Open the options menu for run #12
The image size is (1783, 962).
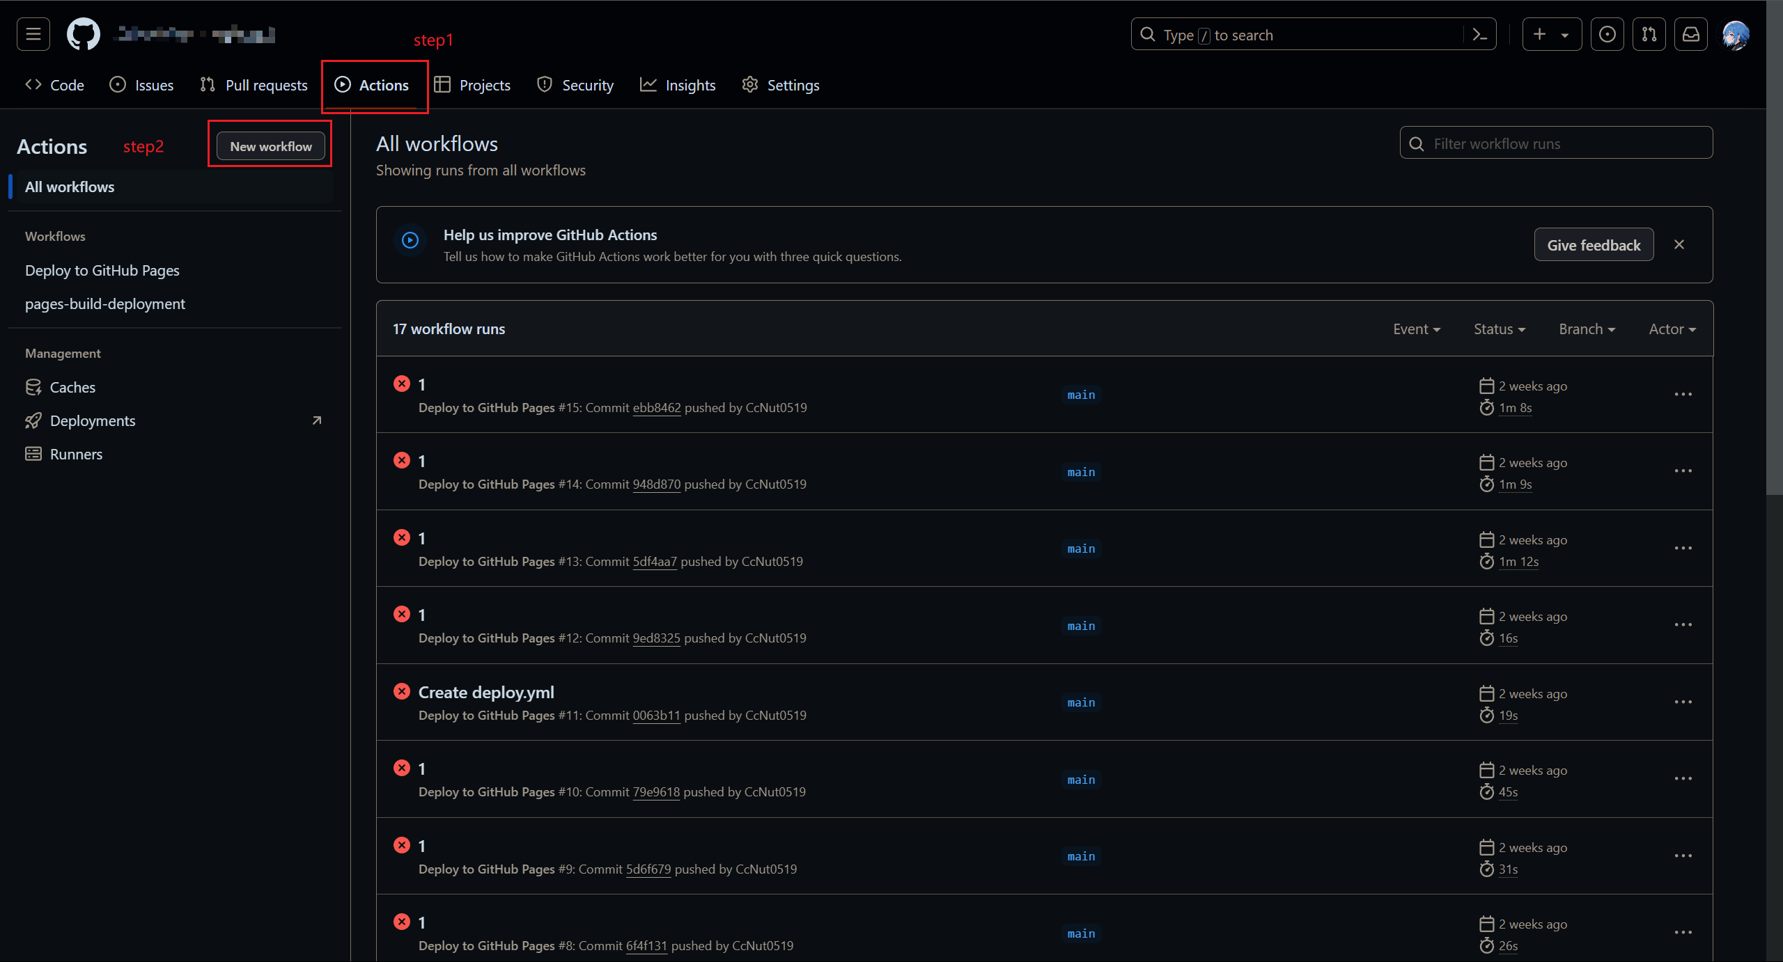click(1683, 625)
